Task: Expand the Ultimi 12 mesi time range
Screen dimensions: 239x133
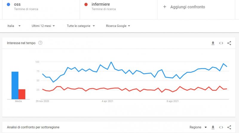Action: click(43, 26)
